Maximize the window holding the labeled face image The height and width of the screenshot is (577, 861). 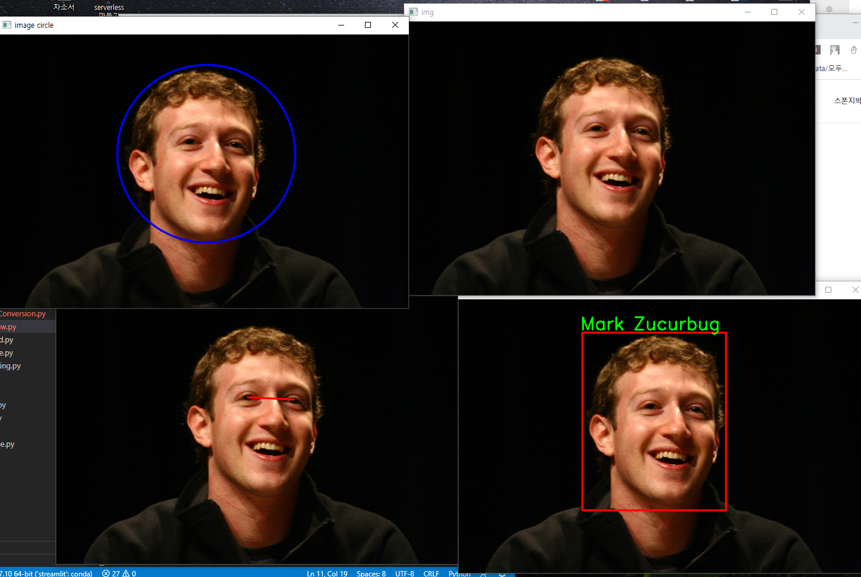(828, 290)
